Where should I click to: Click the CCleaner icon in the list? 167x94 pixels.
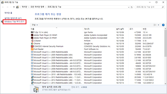click(32, 41)
